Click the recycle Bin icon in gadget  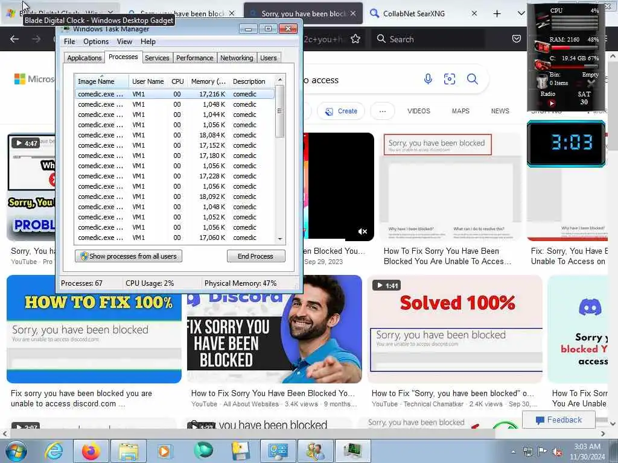pos(542,81)
